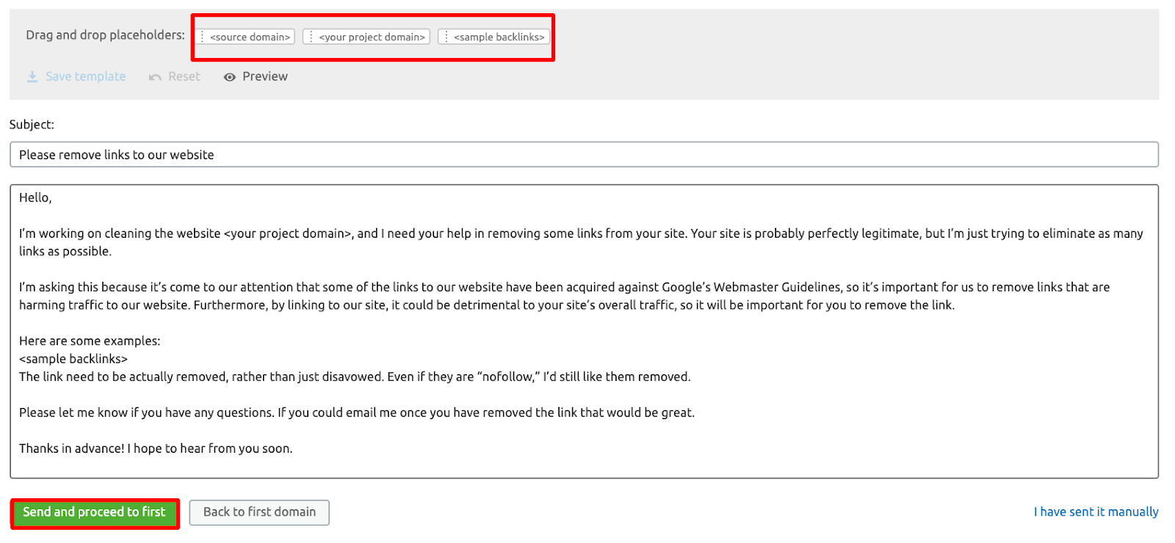Screen dimensions: 1175x543
Task: Click the Reset undo arrow icon
Action: click(155, 77)
